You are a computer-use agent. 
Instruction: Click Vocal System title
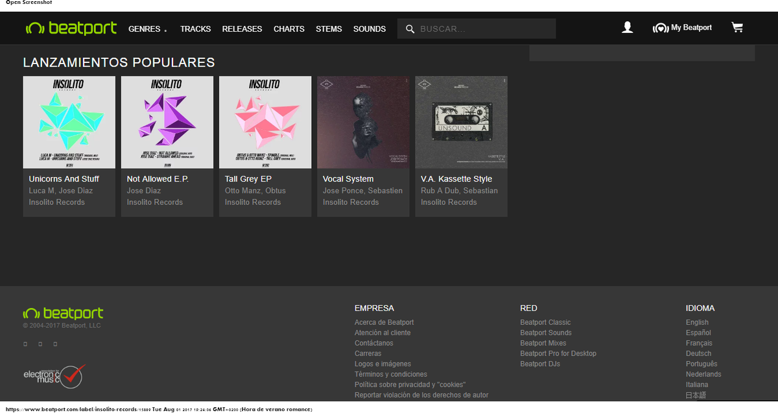(x=348, y=179)
